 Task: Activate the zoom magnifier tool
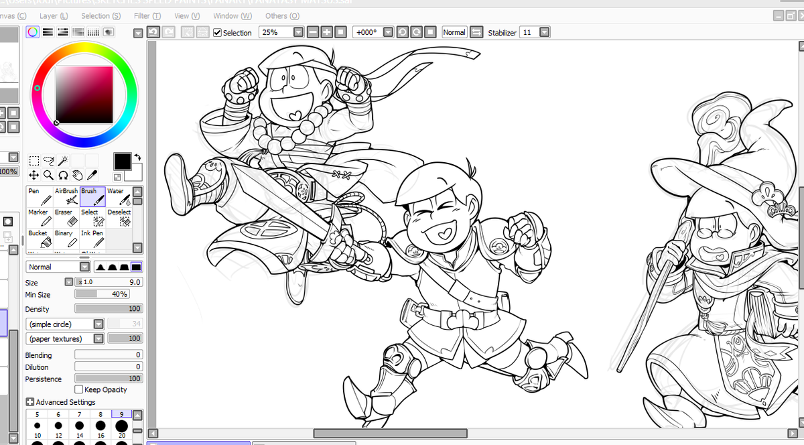pos(48,175)
